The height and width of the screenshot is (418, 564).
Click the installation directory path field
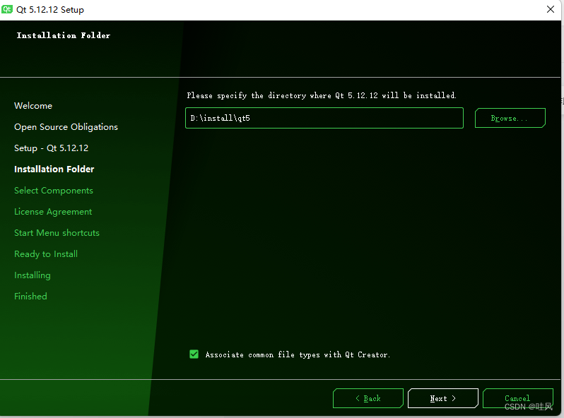[x=324, y=118]
